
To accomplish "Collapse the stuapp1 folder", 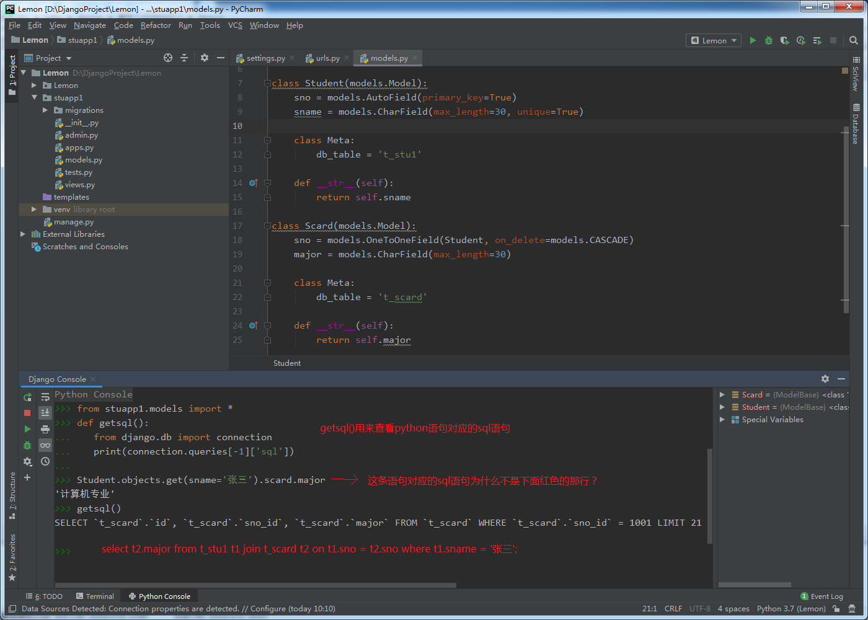I will pos(35,98).
